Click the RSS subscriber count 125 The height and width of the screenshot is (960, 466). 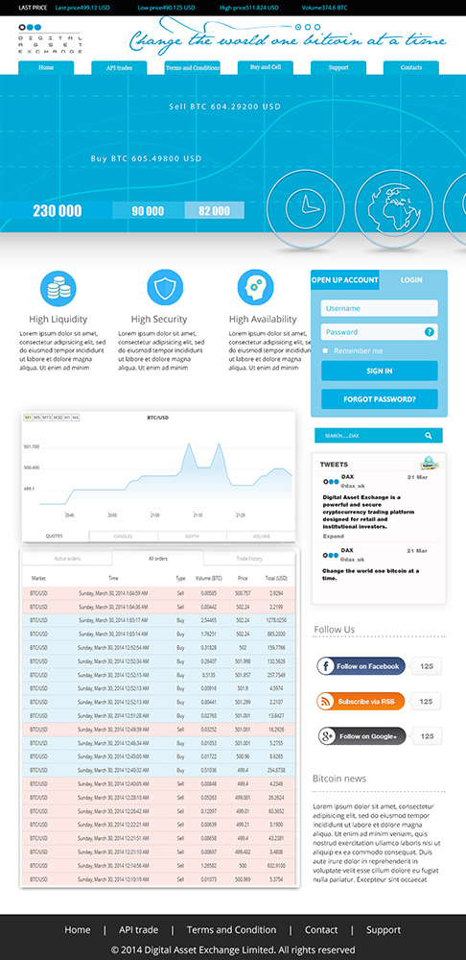click(x=427, y=702)
